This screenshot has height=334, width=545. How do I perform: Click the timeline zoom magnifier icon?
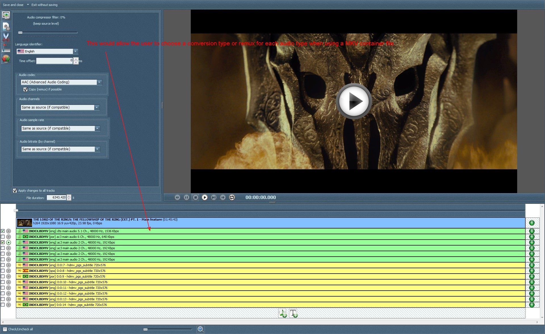point(201,329)
